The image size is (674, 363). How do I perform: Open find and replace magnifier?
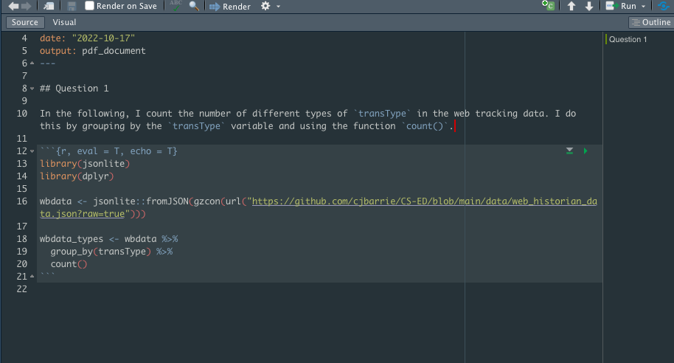pyautogui.click(x=194, y=6)
